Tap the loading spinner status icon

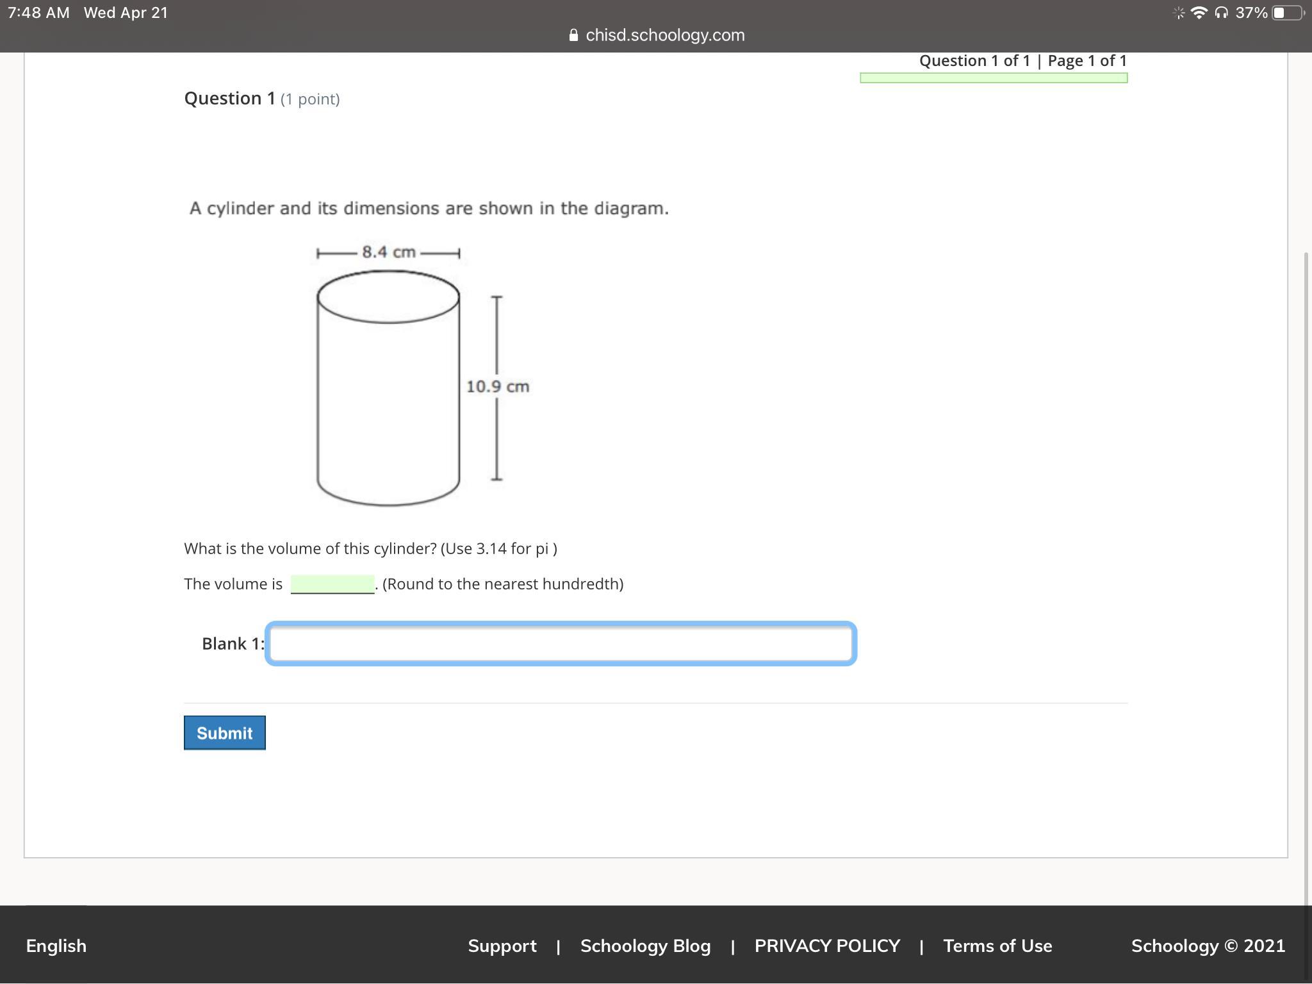(x=1179, y=13)
